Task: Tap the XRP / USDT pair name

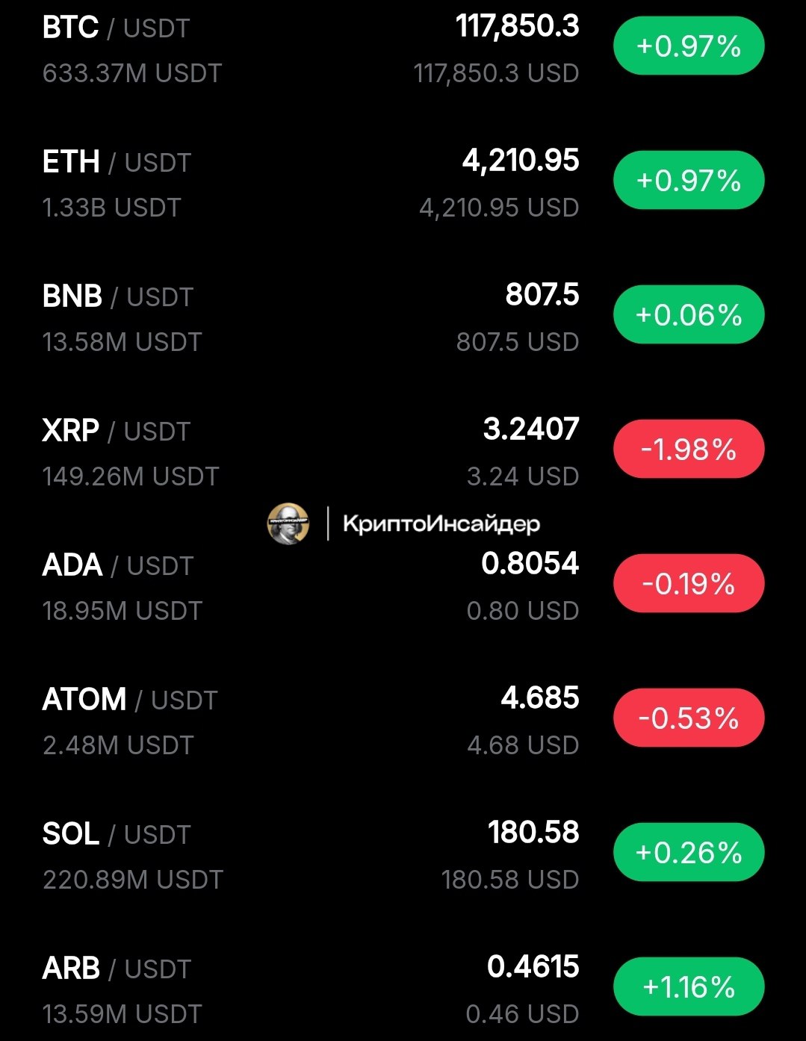Action: pyautogui.click(x=116, y=431)
